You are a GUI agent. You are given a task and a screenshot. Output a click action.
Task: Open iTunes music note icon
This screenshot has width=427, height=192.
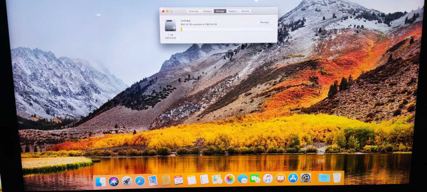point(268,179)
